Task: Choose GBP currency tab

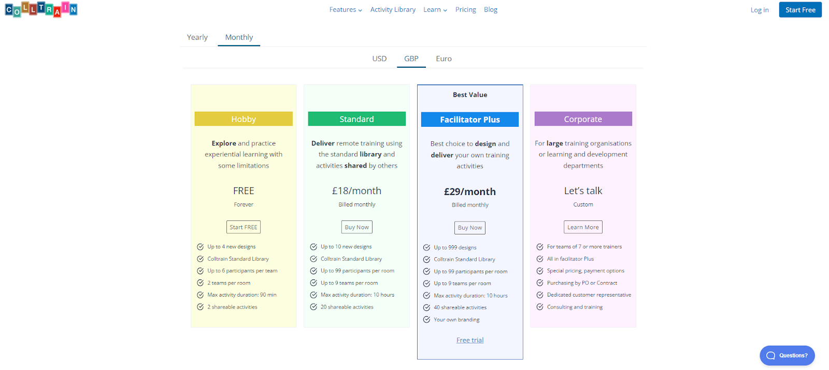Action: pos(411,58)
